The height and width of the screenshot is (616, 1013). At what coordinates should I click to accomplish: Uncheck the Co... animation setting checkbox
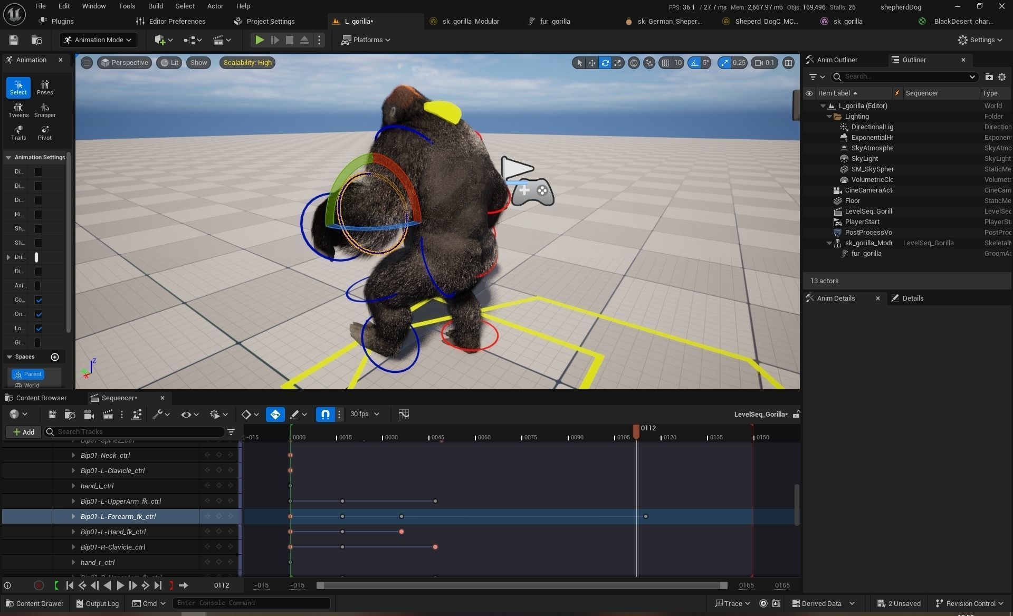coord(39,300)
